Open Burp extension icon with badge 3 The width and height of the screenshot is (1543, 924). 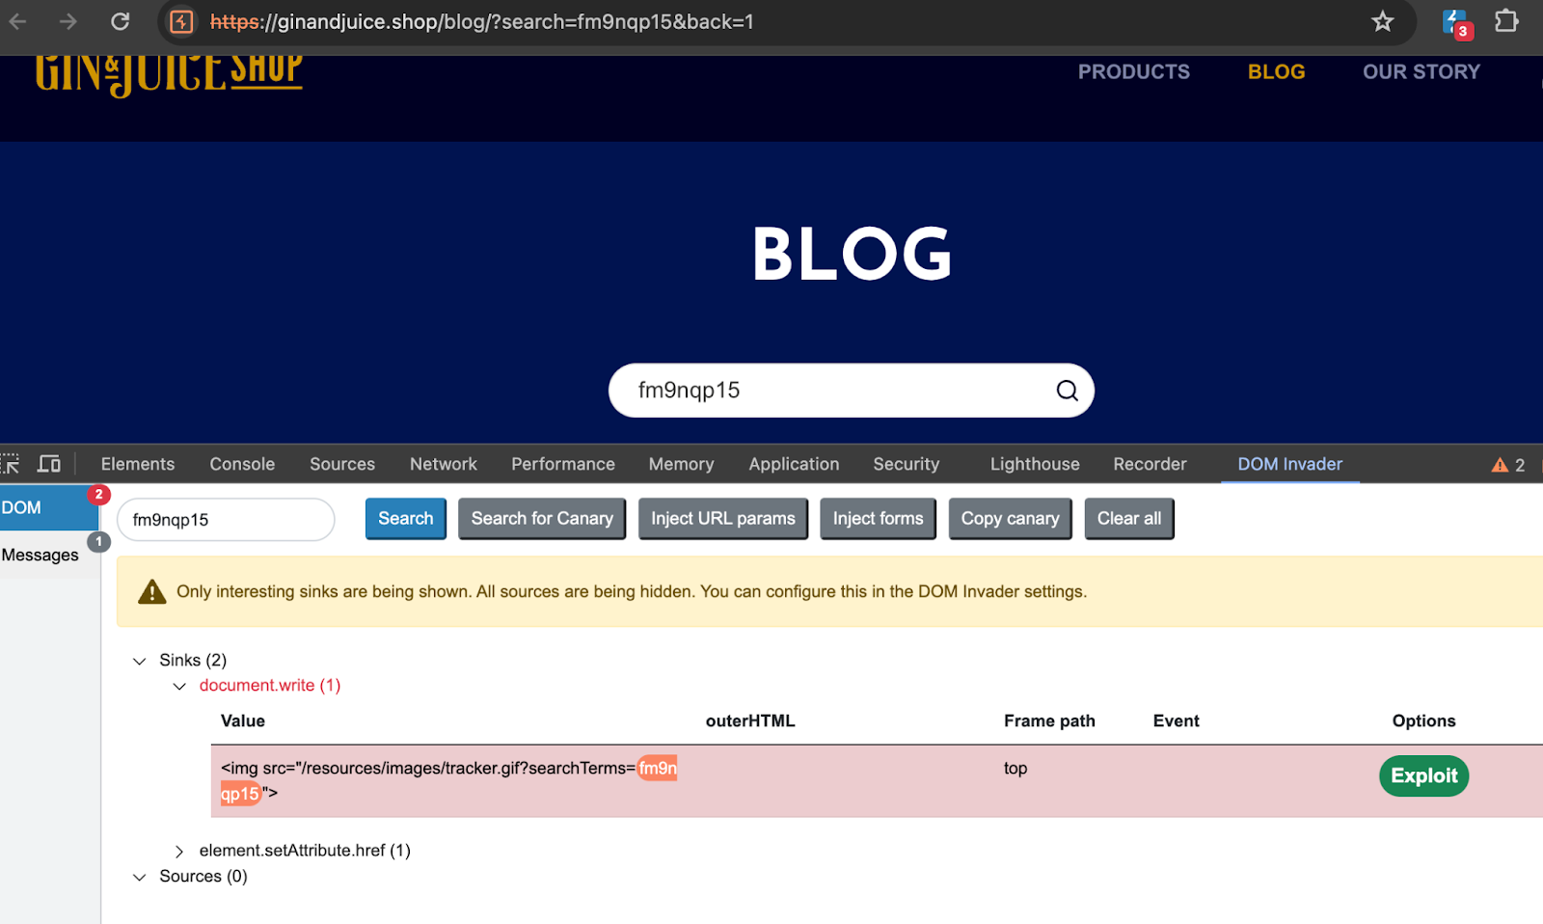click(x=1456, y=23)
